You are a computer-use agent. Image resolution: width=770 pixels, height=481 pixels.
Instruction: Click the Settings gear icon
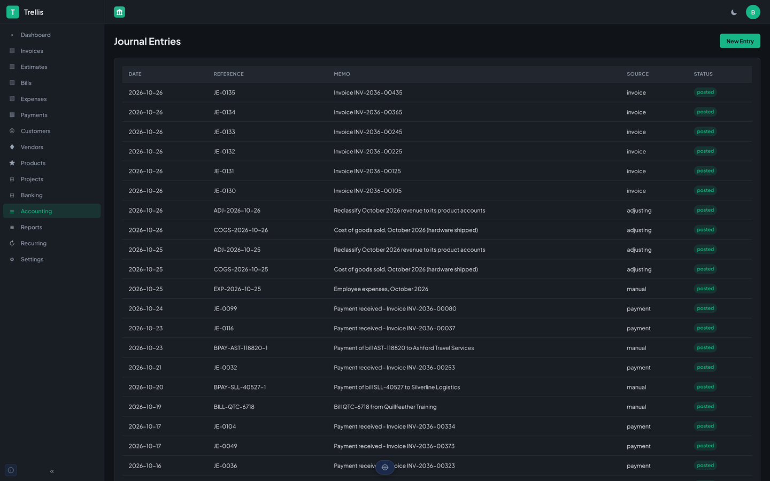(x=12, y=259)
